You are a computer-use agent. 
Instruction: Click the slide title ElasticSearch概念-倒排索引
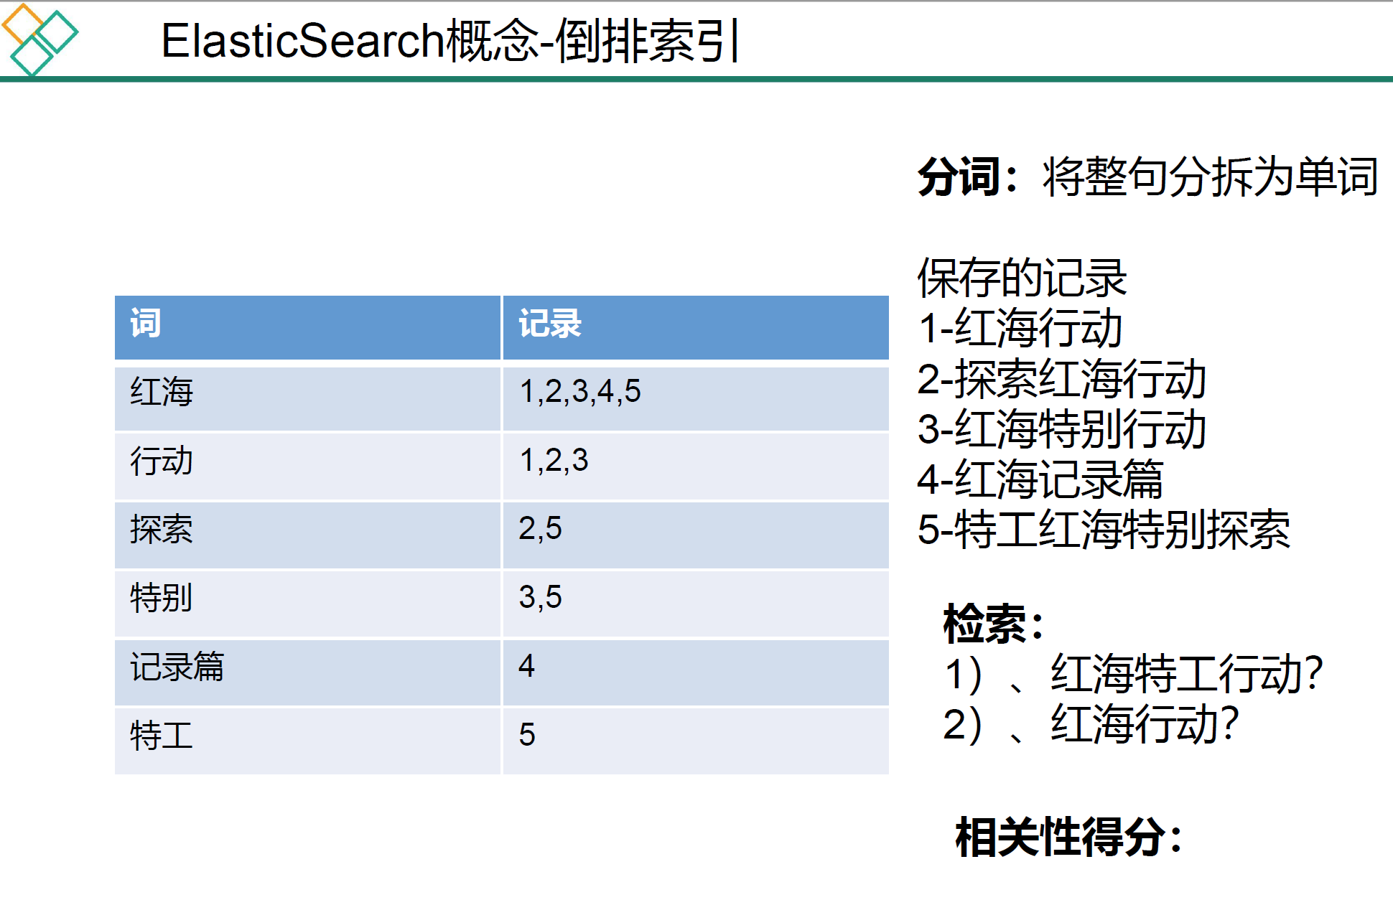[450, 41]
